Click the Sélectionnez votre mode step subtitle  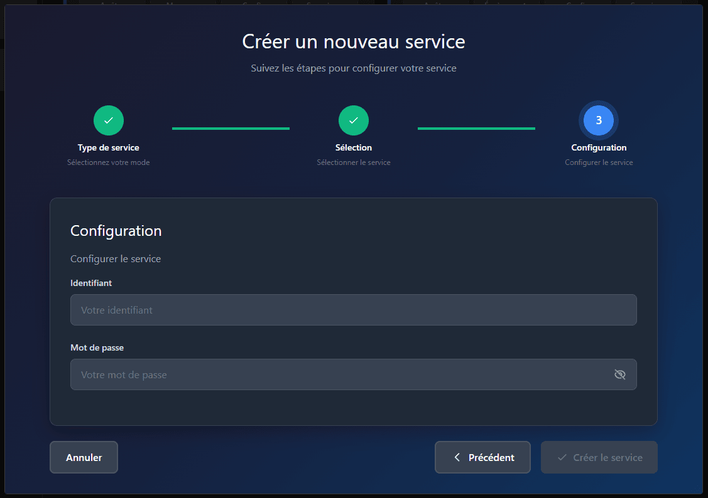(108, 162)
